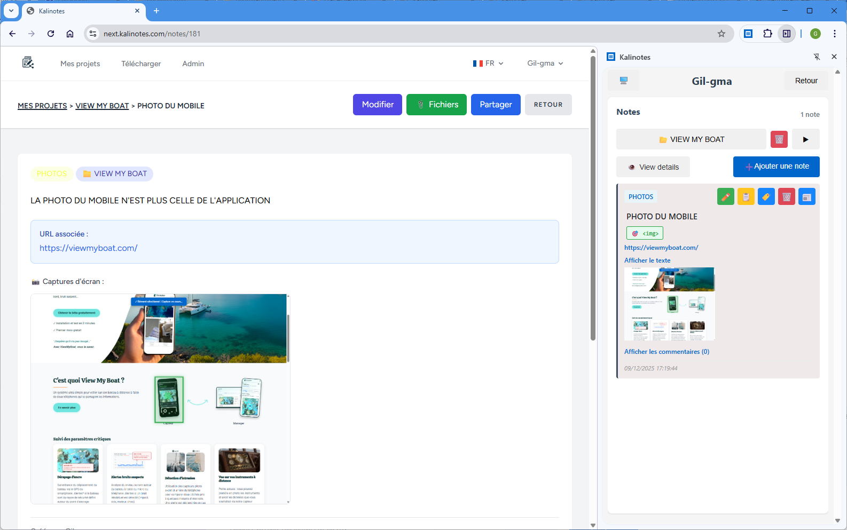The width and height of the screenshot is (847, 530).
Task: Delete the PHOTO DU MOBILE note using its red trash icon
Action: 787,197
